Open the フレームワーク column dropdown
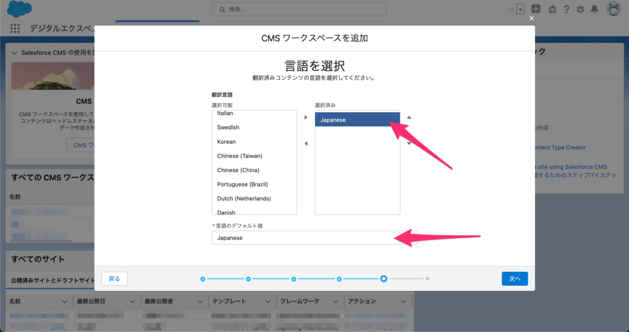Viewport: 629px width, 332px height. [x=335, y=301]
